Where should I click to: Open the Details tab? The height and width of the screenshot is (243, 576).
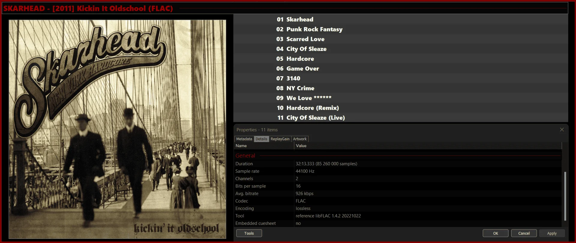[261, 139]
